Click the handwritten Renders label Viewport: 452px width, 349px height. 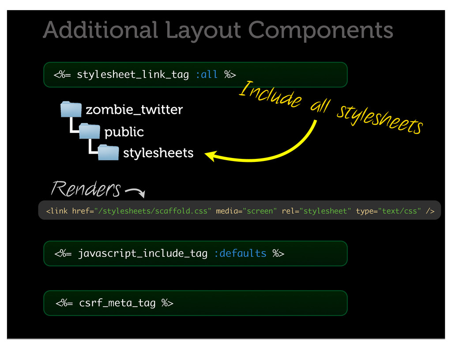pyautogui.click(x=86, y=189)
